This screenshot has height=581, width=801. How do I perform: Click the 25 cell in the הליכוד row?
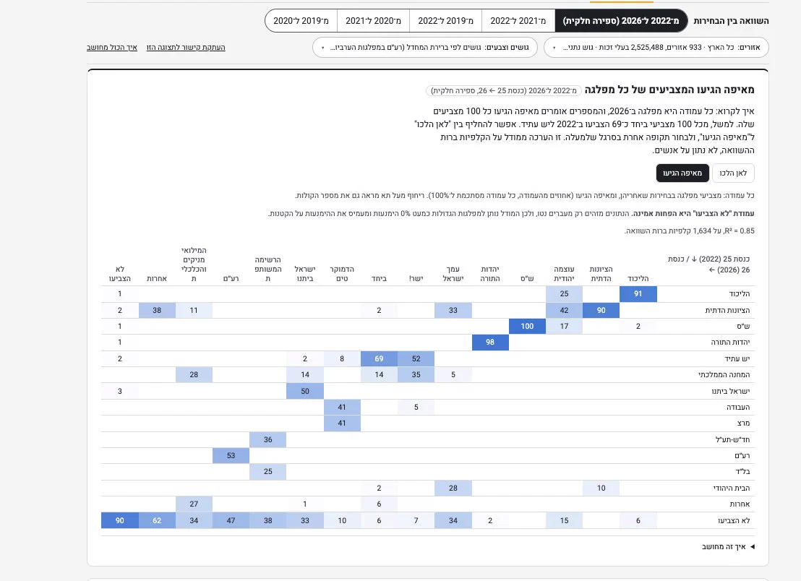(564, 293)
